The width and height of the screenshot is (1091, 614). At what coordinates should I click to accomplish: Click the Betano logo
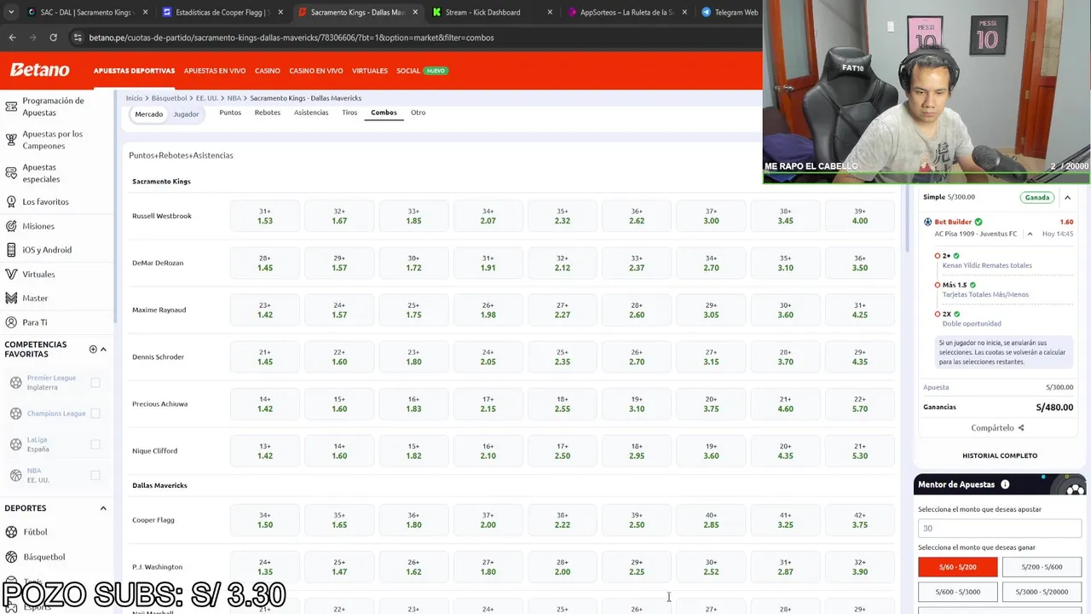pyautogui.click(x=39, y=71)
